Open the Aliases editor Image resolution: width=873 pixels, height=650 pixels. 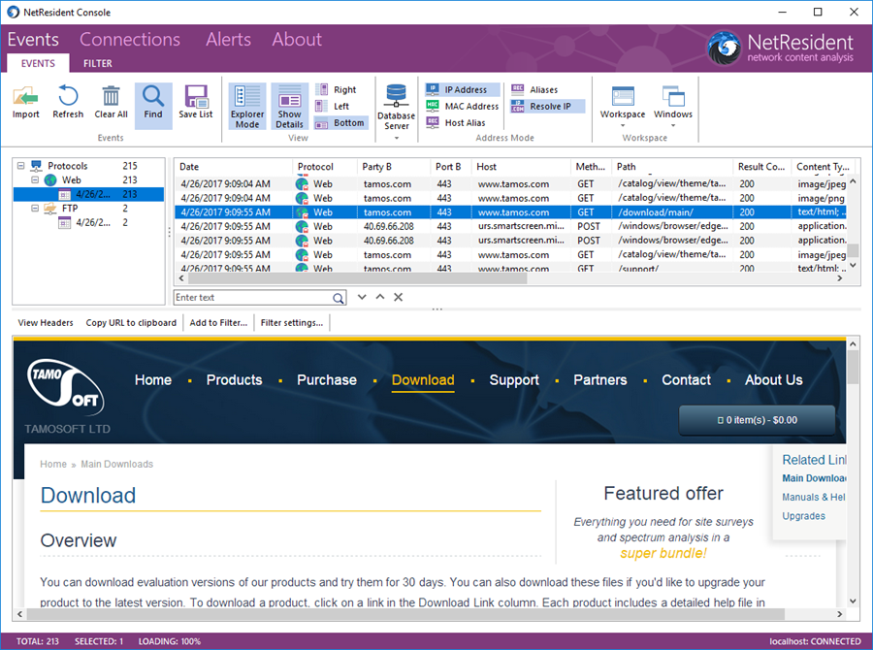[534, 89]
